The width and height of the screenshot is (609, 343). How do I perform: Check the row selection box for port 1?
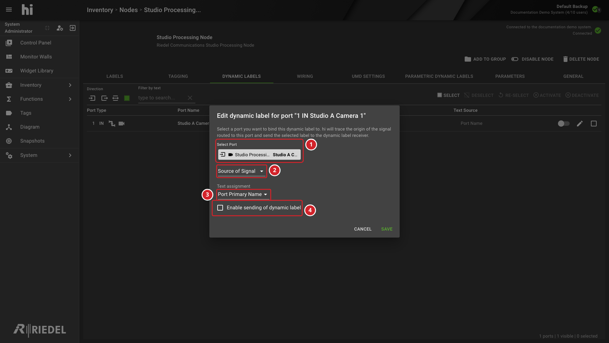click(594, 124)
